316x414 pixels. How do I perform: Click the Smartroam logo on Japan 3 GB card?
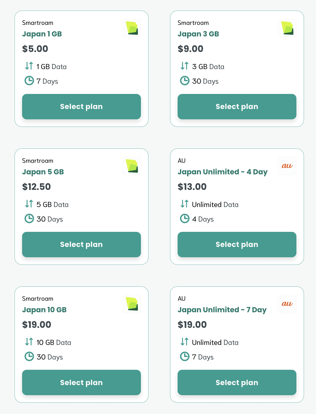click(x=287, y=28)
